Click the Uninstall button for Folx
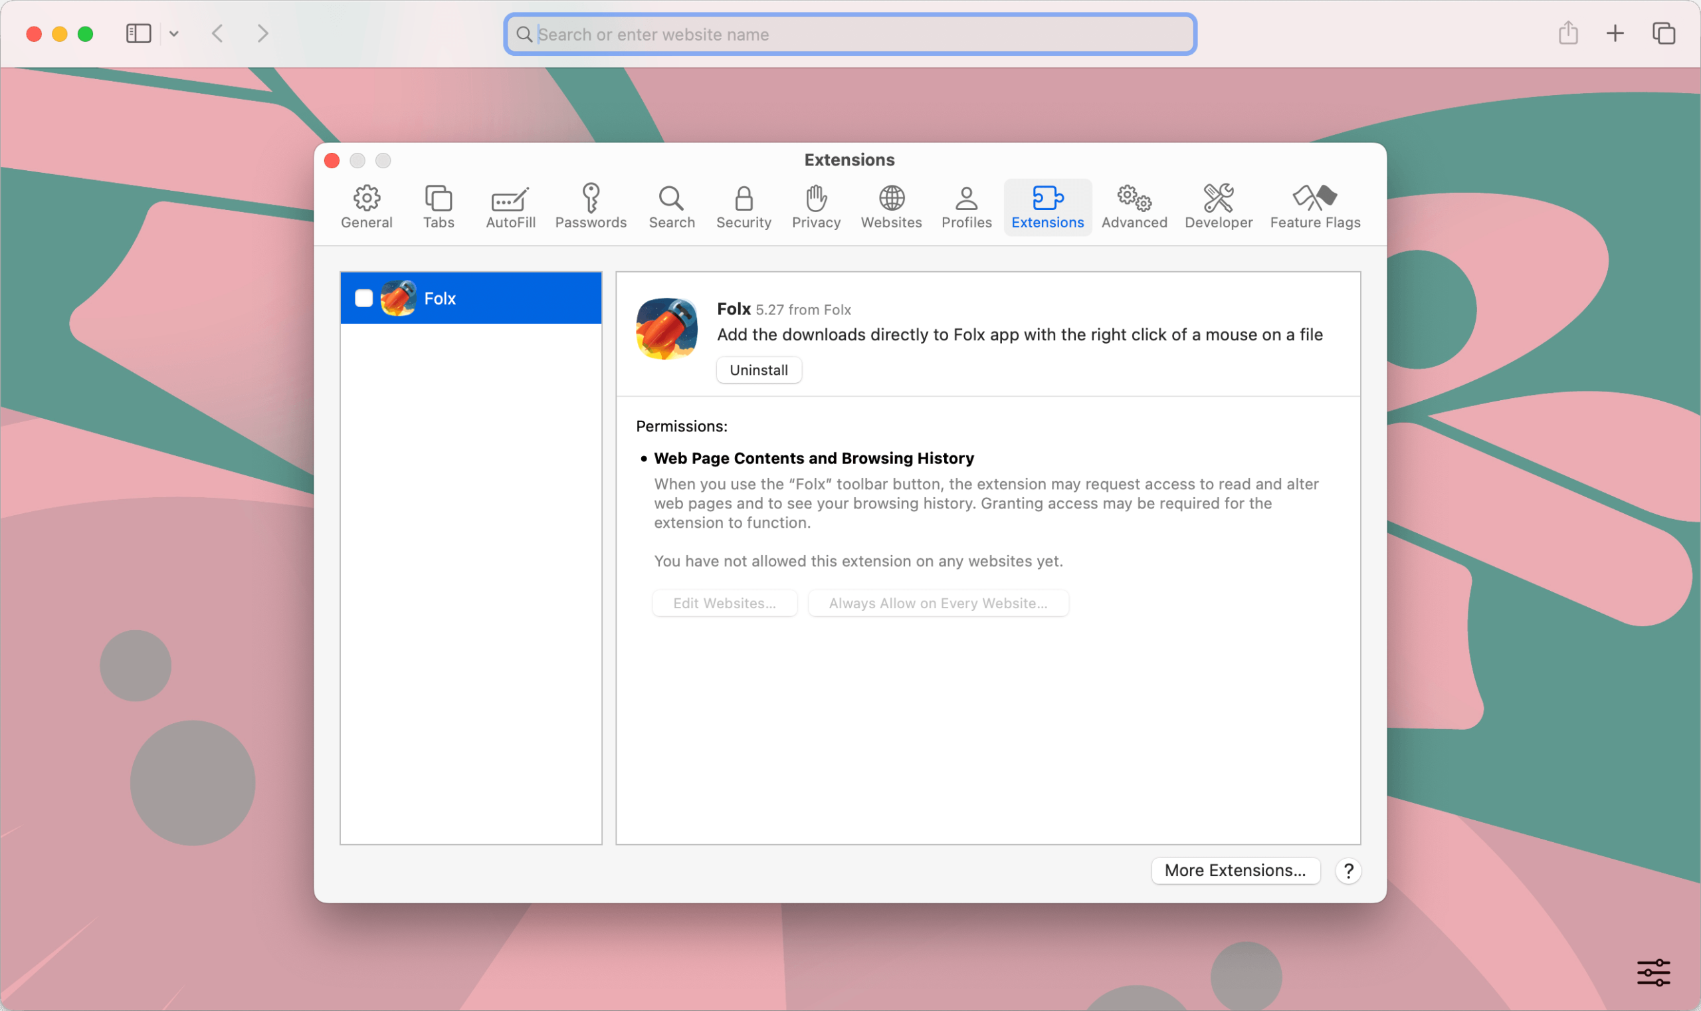 (759, 370)
